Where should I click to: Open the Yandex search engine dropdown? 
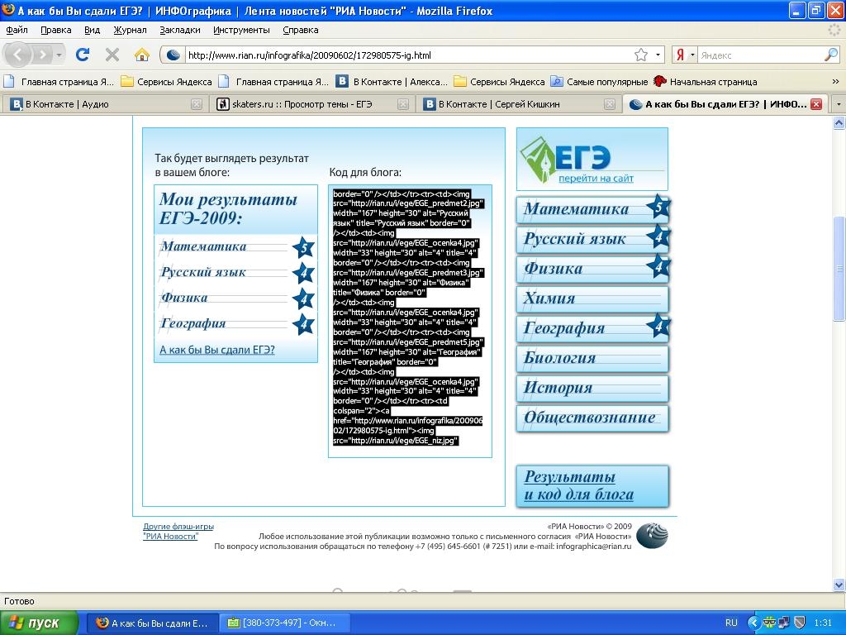(684, 55)
